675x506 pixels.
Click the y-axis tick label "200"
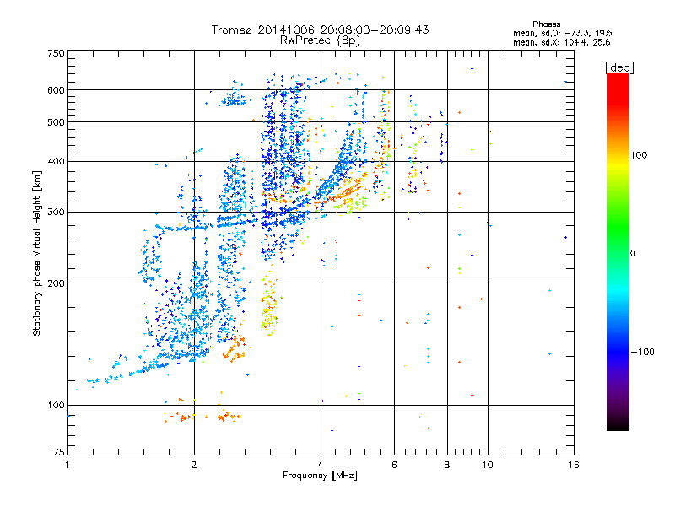(57, 283)
